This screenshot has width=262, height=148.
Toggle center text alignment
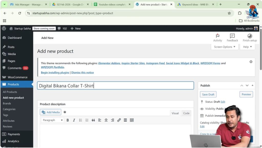106,120
